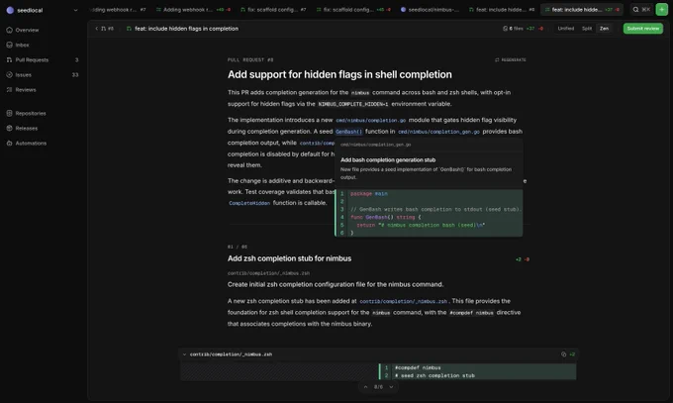Click the Regenerate summary button
This screenshot has height=403, width=673.
point(511,59)
